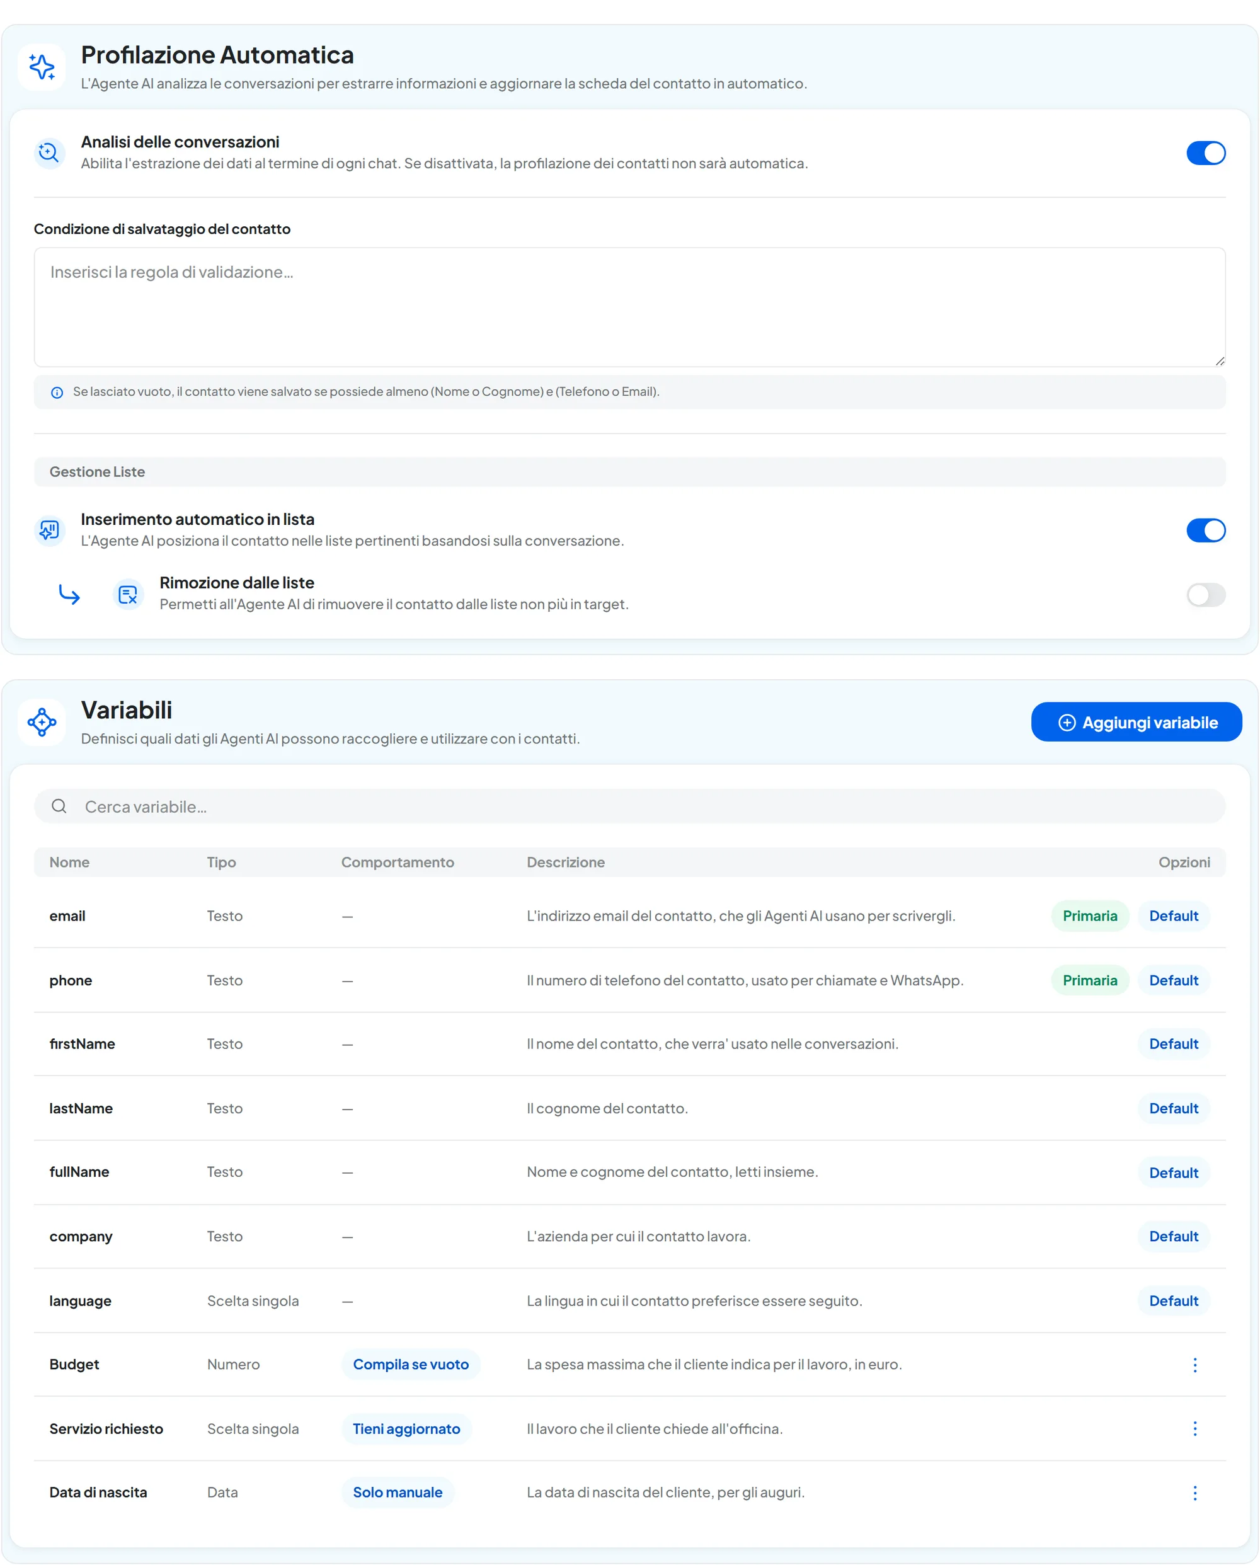Screen dimensions: 1260x1565
Task: Click the Default badge in the language row
Action: pyautogui.click(x=1173, y=1301)
